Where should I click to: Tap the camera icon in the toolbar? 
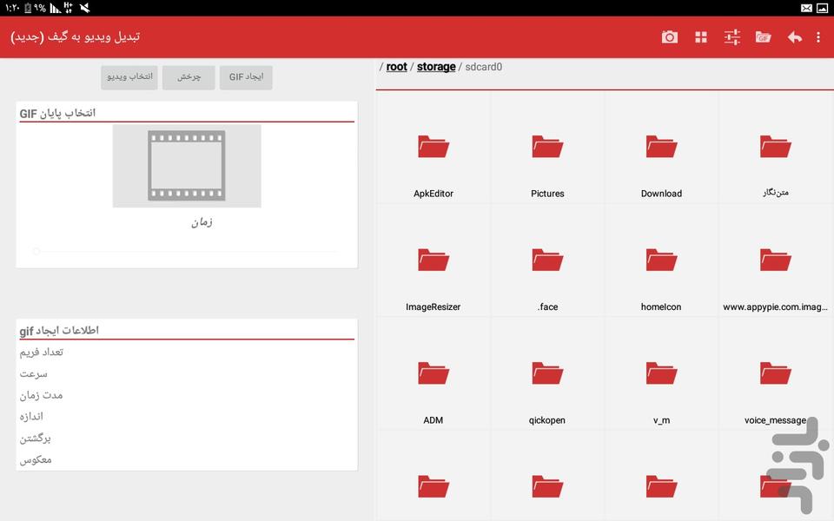coord(669,37)
